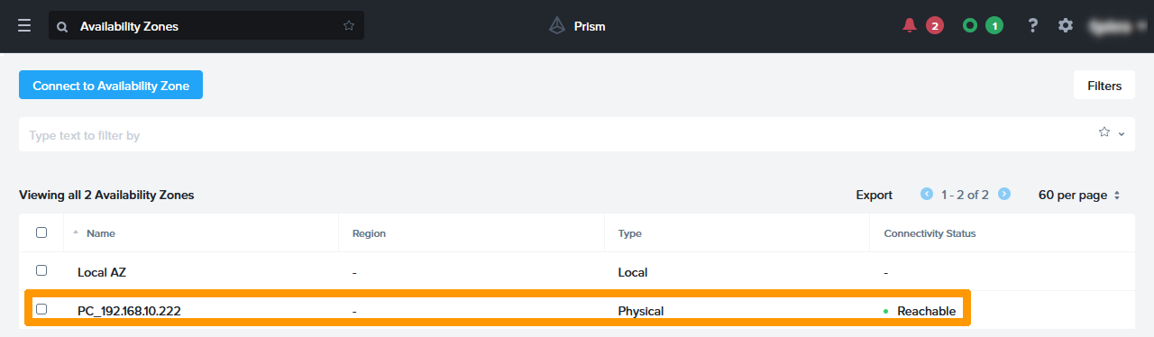Open the green tasks circle indicator
This screenshot has height=337, width=1154.
click(x=970, y=25)
